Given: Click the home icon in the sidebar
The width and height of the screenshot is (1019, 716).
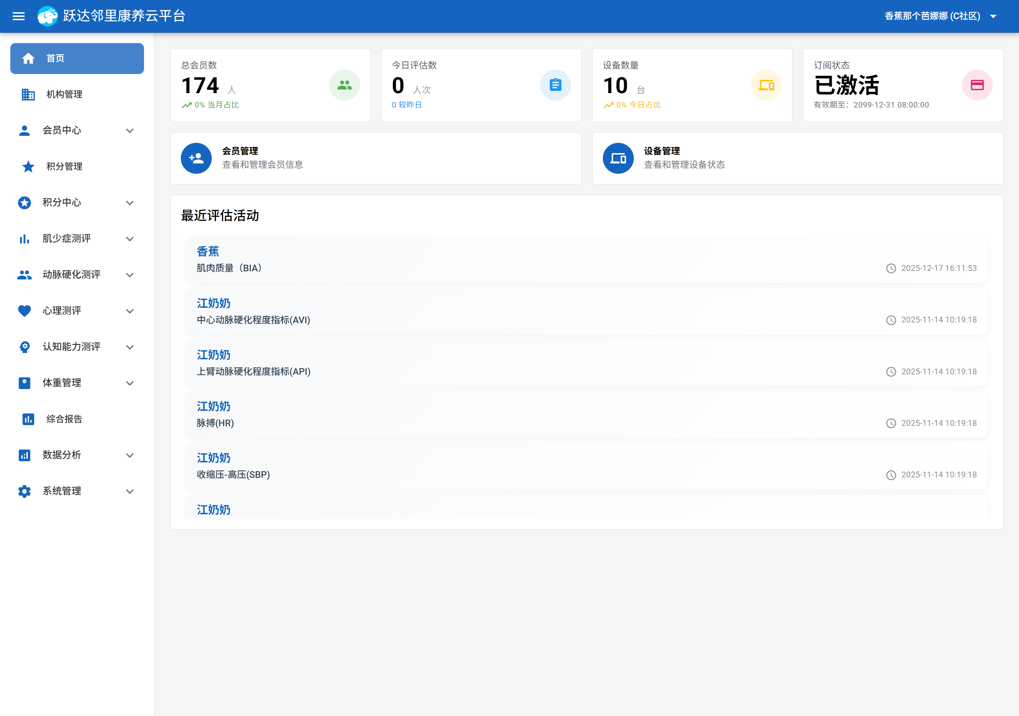Looking at the screenshot, I should pyautogui.click(x=28, y=59).
